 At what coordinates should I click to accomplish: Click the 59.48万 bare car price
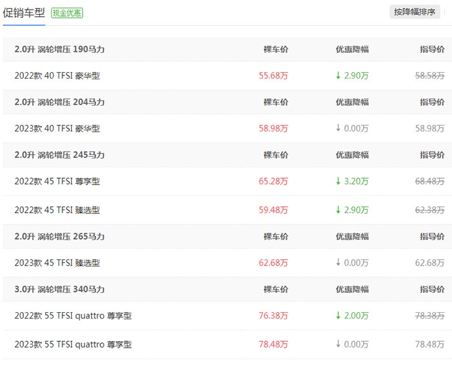click(273, 210)
